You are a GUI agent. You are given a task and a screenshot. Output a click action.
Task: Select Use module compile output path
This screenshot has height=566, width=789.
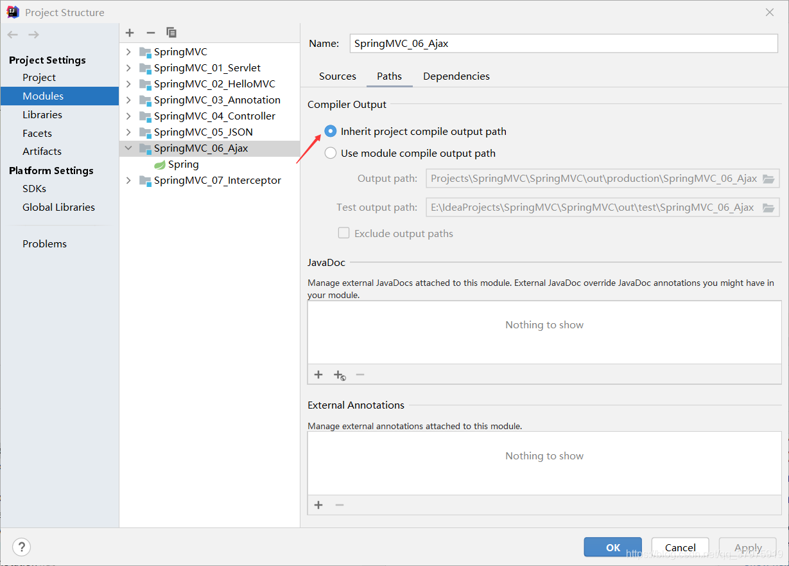(x=331, y=153)
